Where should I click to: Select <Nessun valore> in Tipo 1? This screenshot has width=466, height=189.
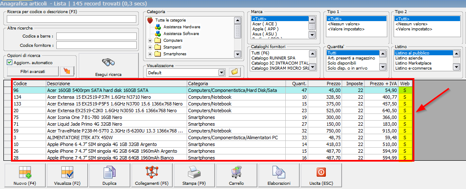(344, 24)
